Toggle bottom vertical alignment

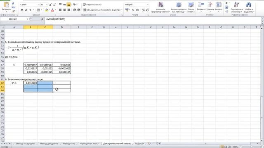pos(68,5)
